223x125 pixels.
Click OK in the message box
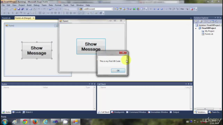[118, 70]
